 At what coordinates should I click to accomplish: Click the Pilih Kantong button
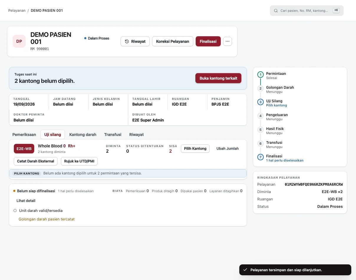coord(195,149)
